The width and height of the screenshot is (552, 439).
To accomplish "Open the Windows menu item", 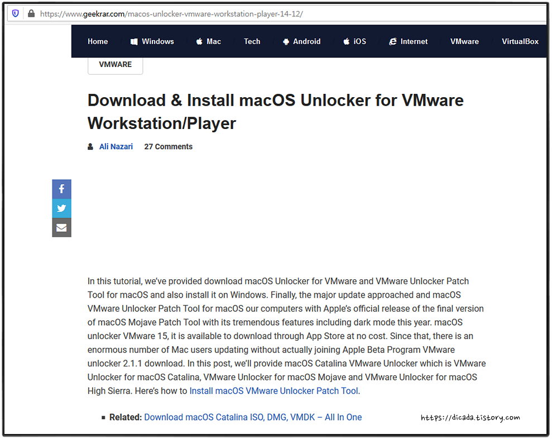I will point(152,41).
